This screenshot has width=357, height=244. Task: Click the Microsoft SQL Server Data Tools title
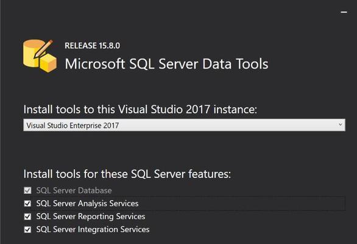coord(167,63)
